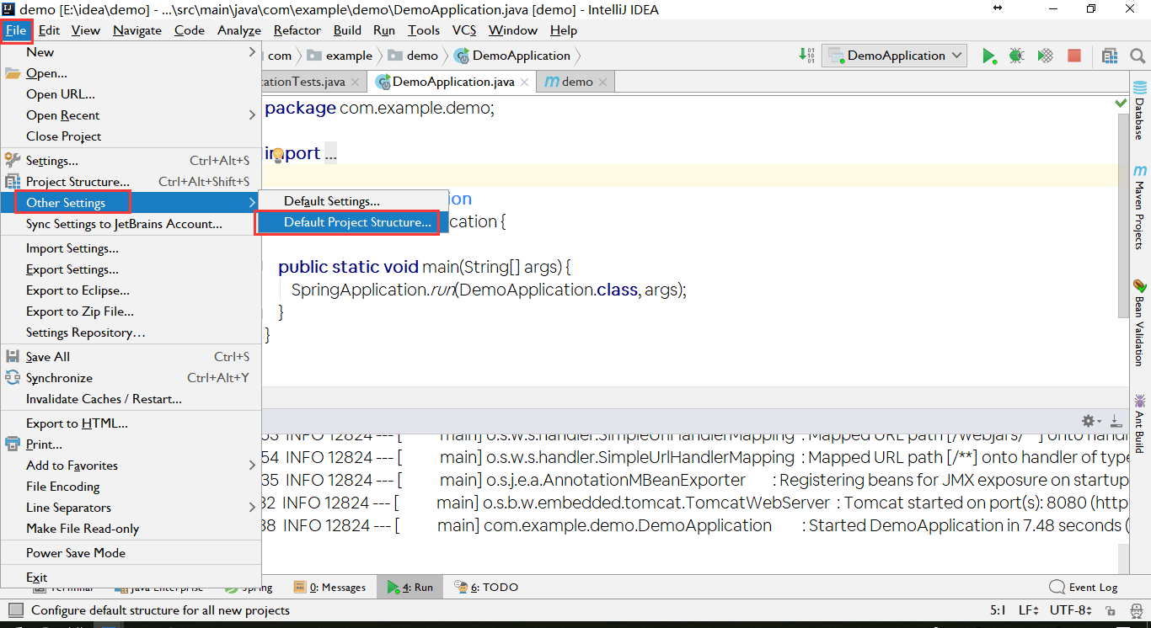Click the editor vertical scrollbar
1151x628 pixels.
pos(1122,216)
